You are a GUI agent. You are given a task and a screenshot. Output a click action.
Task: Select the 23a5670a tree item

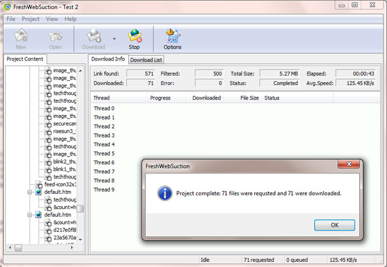65,237
